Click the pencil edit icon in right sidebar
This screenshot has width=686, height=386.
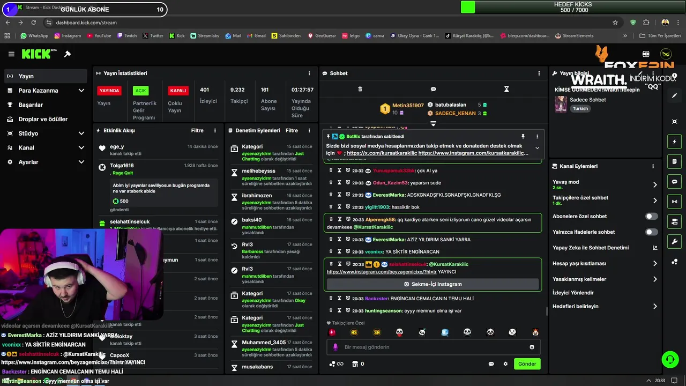point(675,95)
